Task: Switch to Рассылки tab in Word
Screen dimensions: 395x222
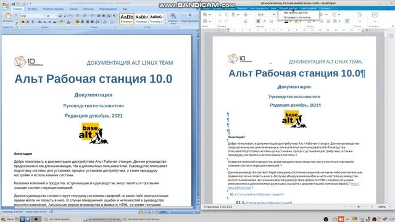Action: pos(88,9)
